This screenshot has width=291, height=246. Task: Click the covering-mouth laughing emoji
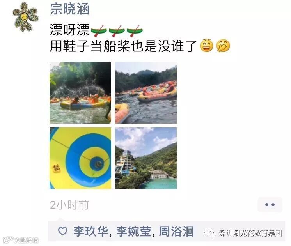[223, 46]
